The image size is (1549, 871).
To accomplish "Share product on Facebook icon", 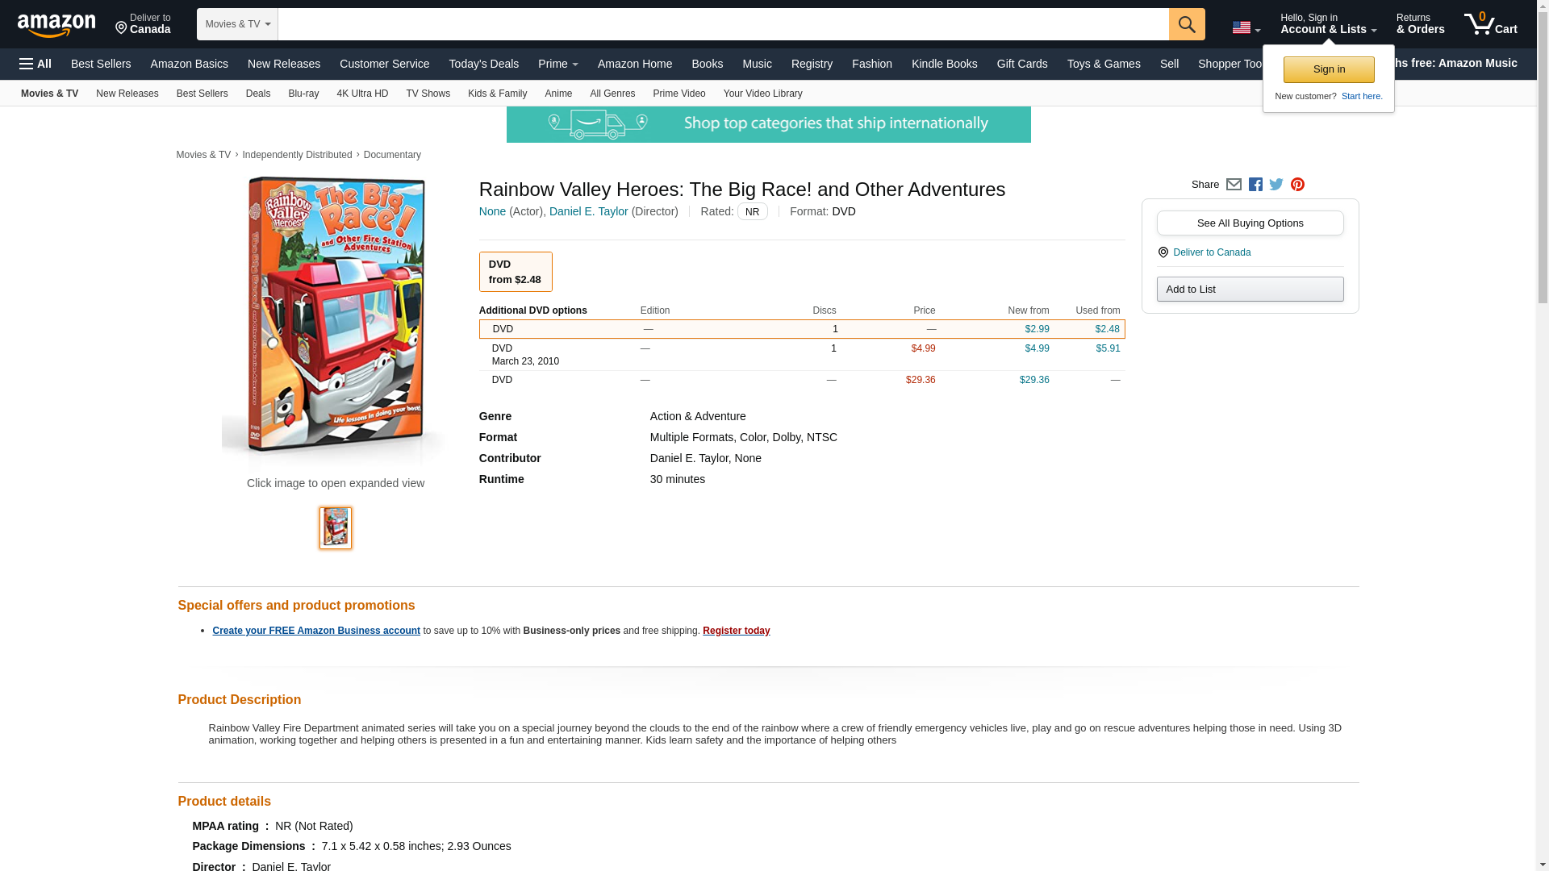I will point(1255,185).
